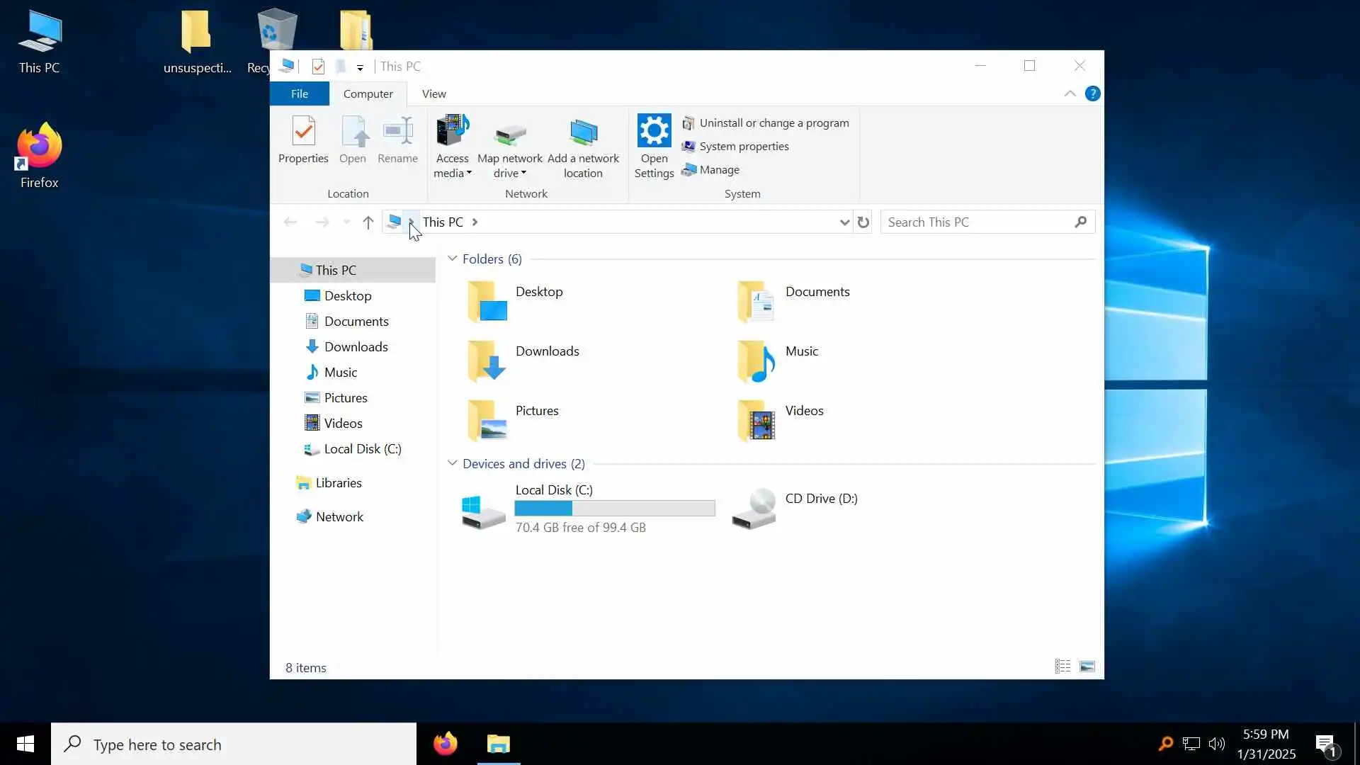The width and height of the screenshot is (1360, 765).
Task: Click Uninstall or change a program
Action: click(x=773, y=123)
